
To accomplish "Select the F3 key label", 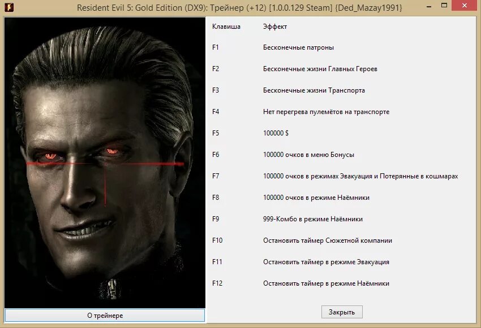I will [x=216, y=90].
